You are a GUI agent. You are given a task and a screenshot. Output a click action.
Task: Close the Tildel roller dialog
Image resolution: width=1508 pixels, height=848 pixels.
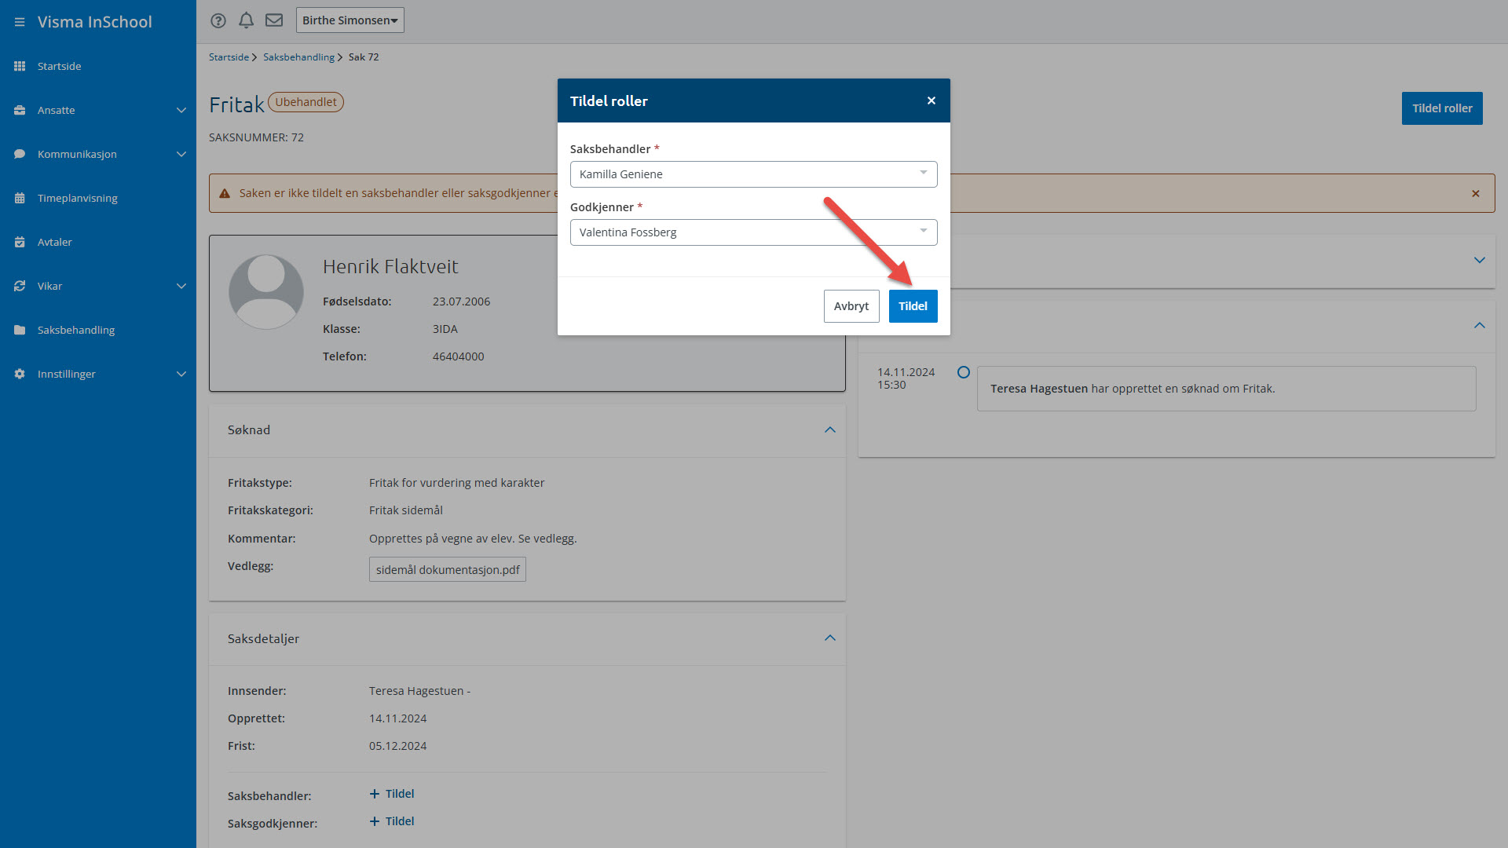932,101
